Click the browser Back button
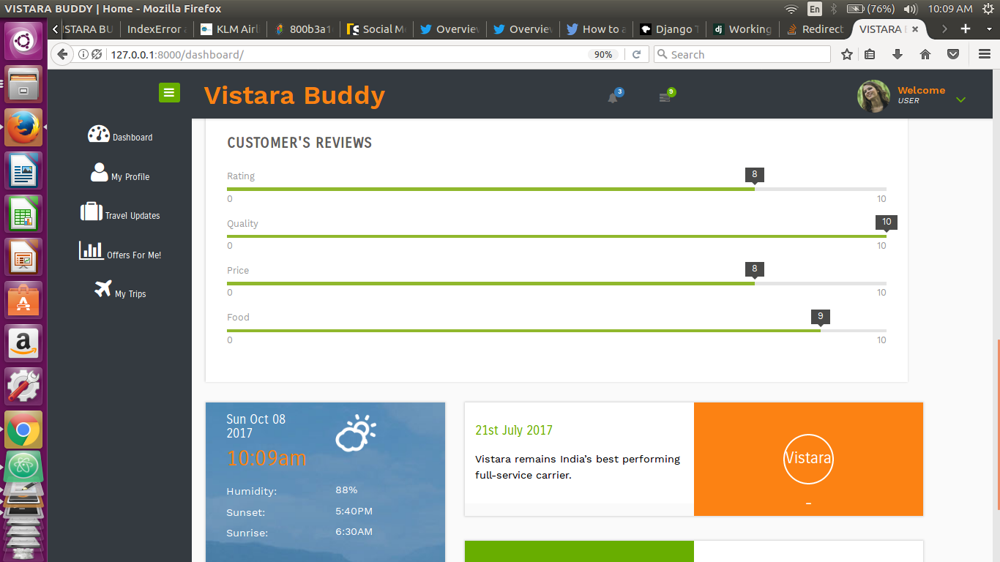Image resolution: width=1000 pixels, height=562 pixels. (62, 54)
